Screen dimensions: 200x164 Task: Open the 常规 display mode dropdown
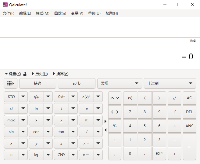[120, 83]
